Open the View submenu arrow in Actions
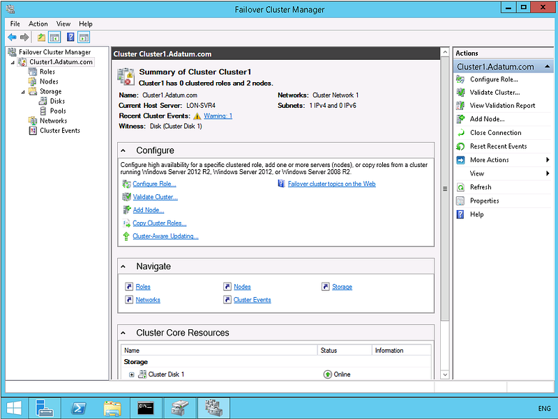 point(548,173)
